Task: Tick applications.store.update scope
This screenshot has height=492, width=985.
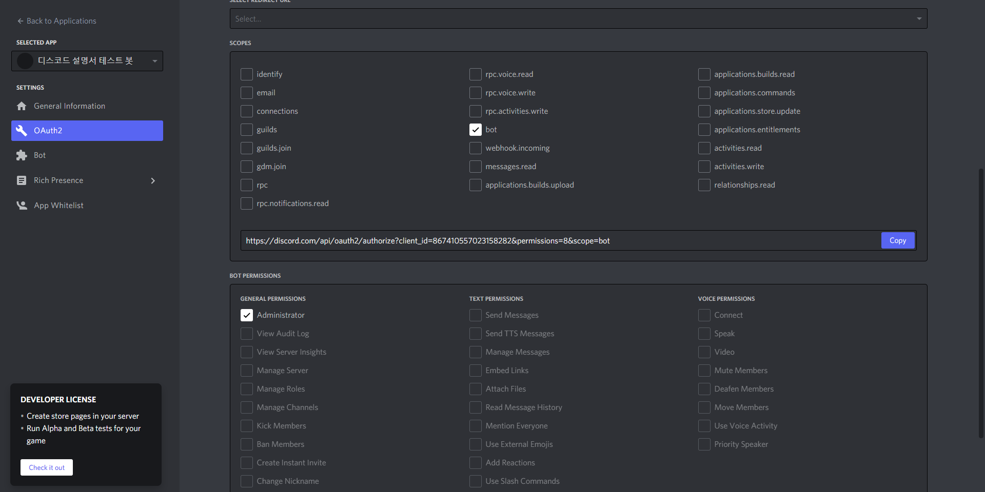Action: click(704, 111)
